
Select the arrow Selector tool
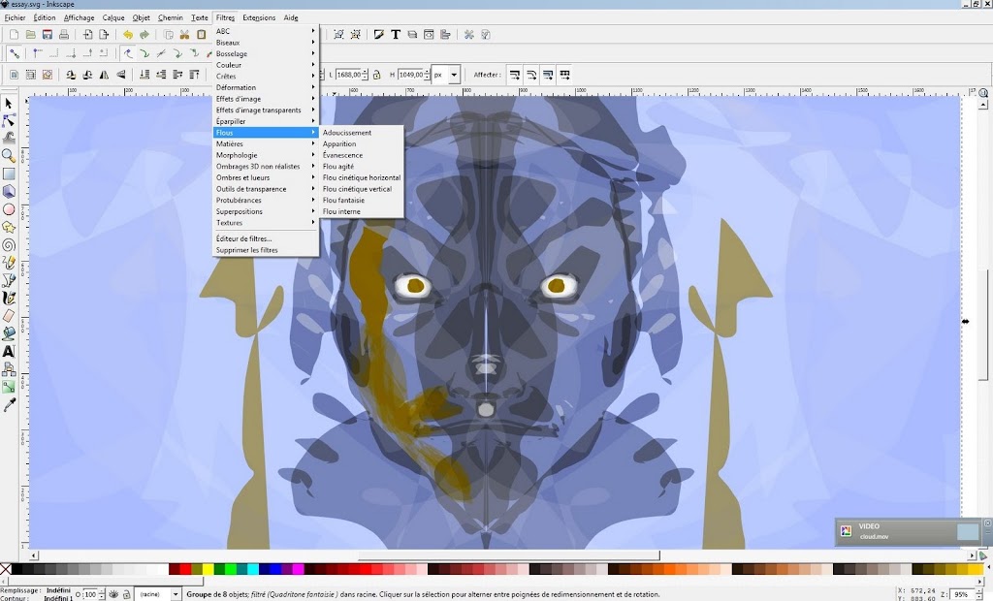point(9,103)
